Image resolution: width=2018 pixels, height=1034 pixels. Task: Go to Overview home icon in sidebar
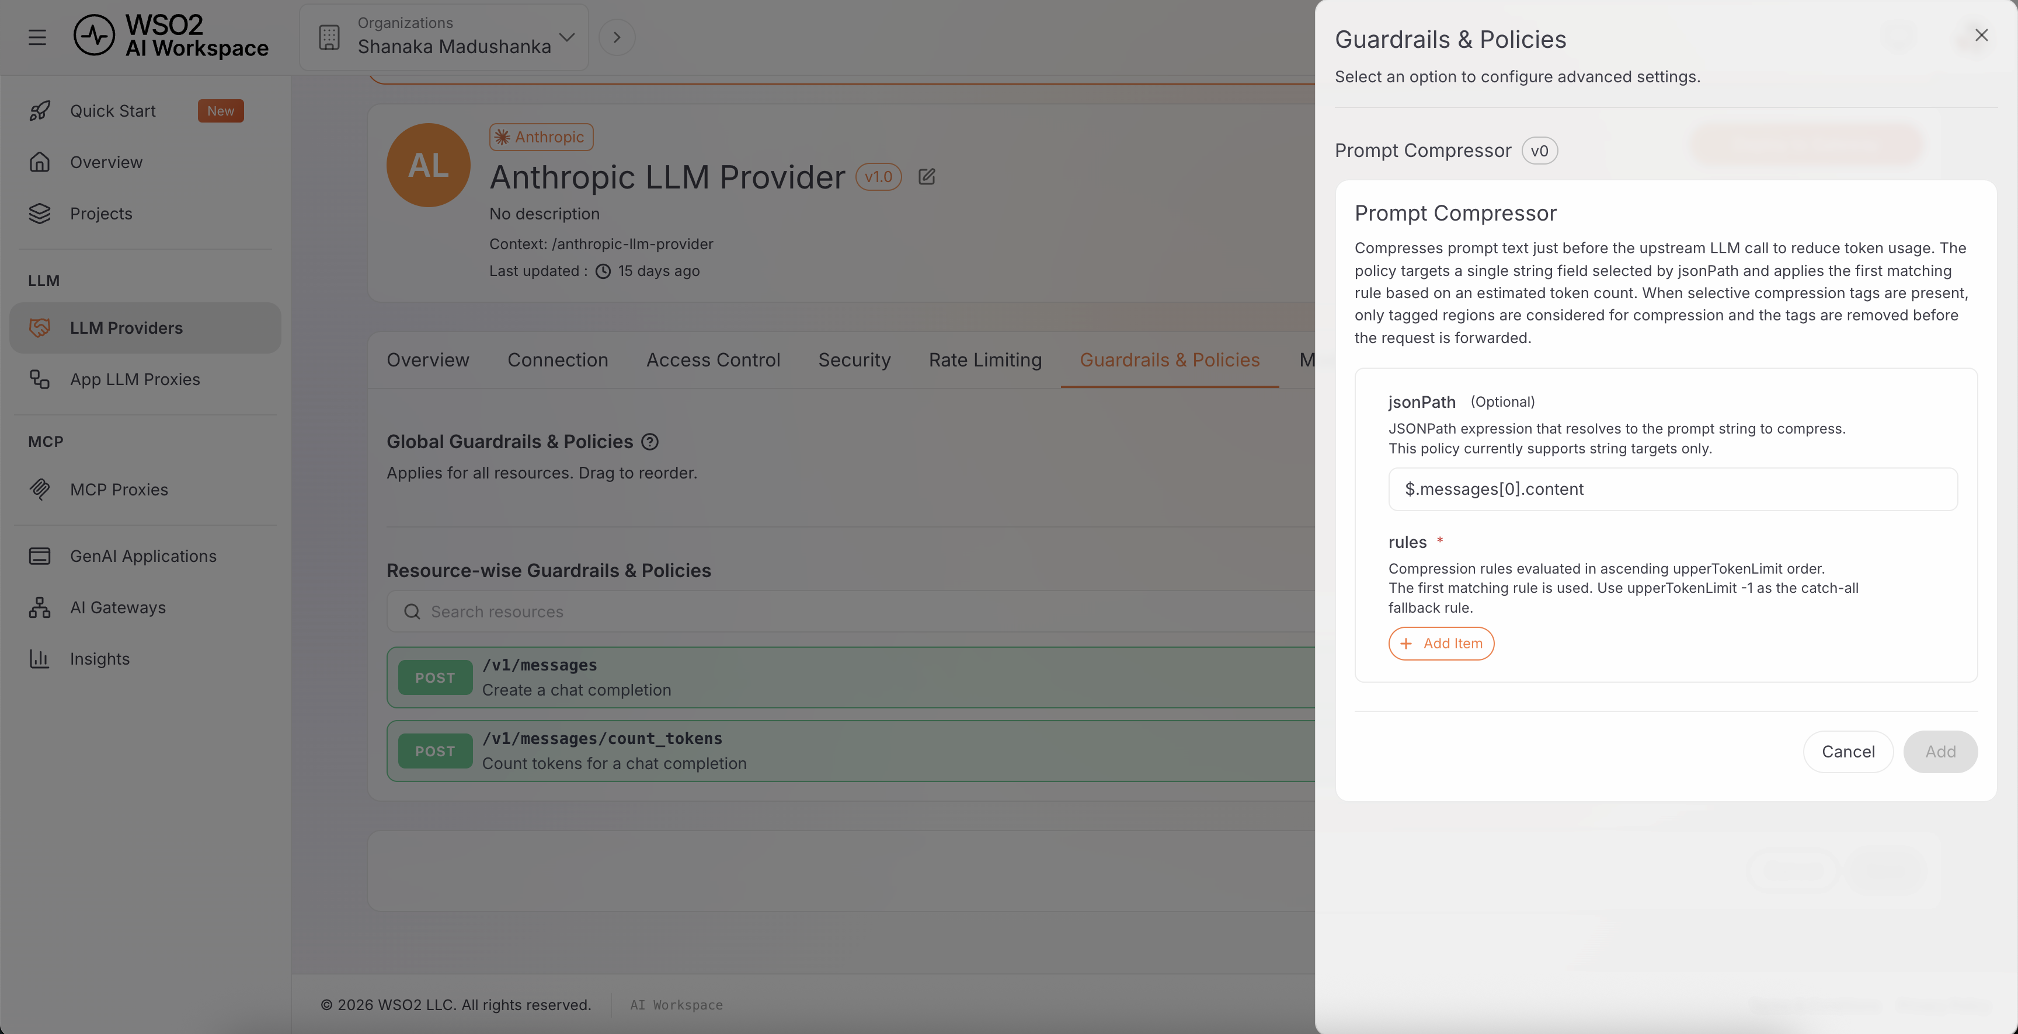click(x=39, y=162)
